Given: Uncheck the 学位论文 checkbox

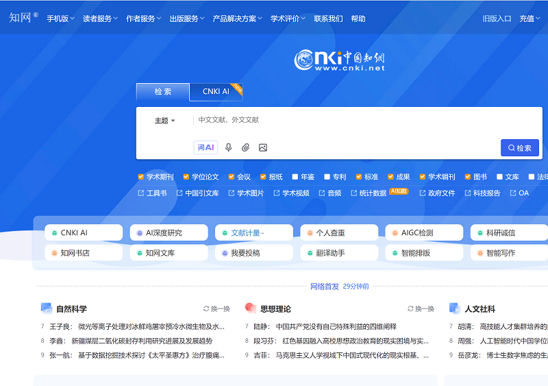Looking at the screenshot, I should point(186,177).
